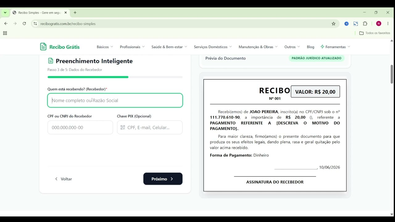Click the ASSINATURA DO RECEBEDOR label

275,182
